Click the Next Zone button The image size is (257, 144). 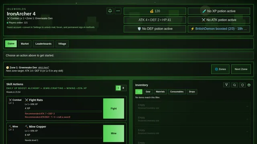click(241, 69)
